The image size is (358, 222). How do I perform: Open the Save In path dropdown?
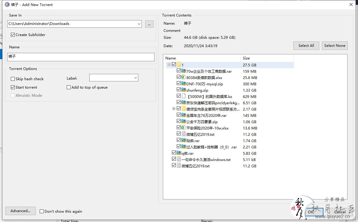[x=139, y=24]
